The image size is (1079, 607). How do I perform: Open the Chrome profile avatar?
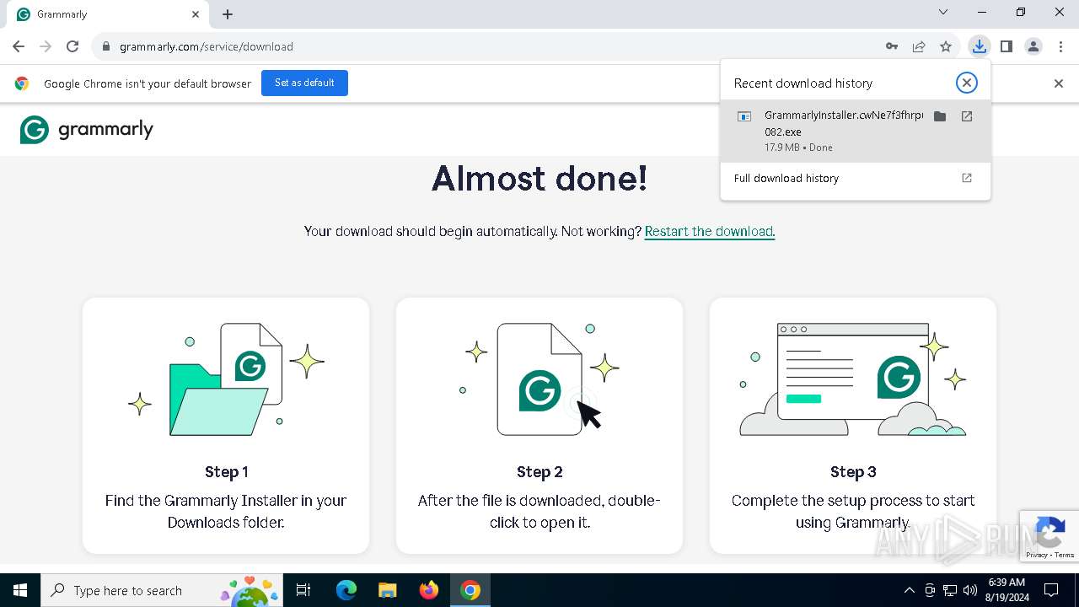click(1033, 46)
